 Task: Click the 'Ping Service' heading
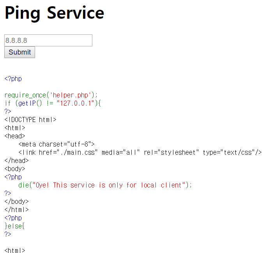point(54,13)
